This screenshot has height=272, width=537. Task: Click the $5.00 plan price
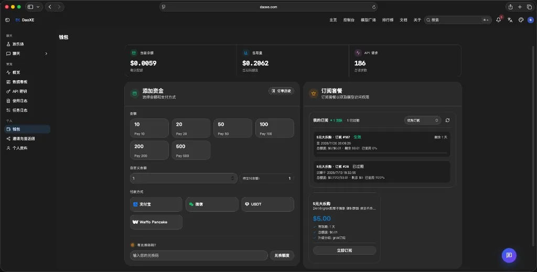pyautogui.click(x=322, y=219)
